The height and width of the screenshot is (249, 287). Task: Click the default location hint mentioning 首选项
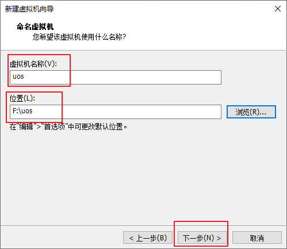pos(68,127)
